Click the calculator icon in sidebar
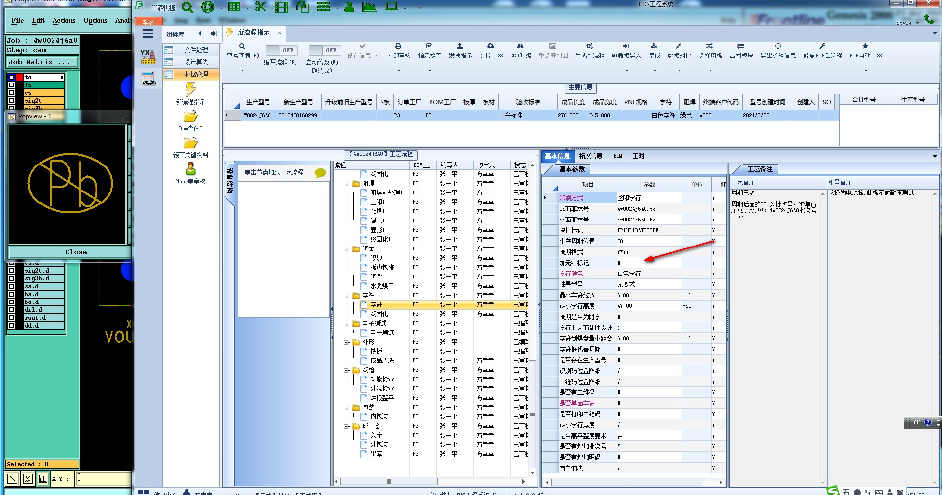942x495 pixels. 148,79
